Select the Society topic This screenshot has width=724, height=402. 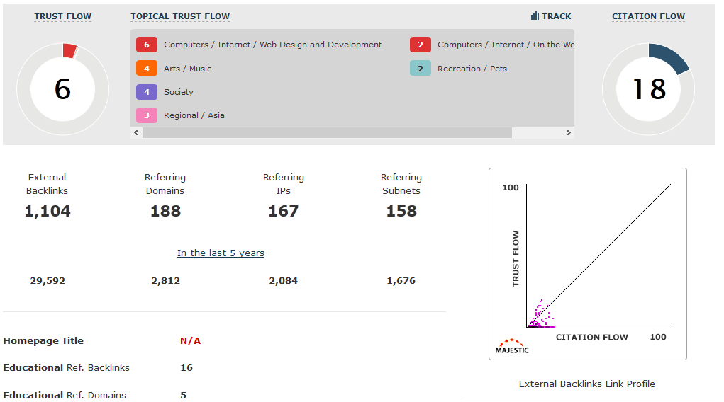[179, 92]
